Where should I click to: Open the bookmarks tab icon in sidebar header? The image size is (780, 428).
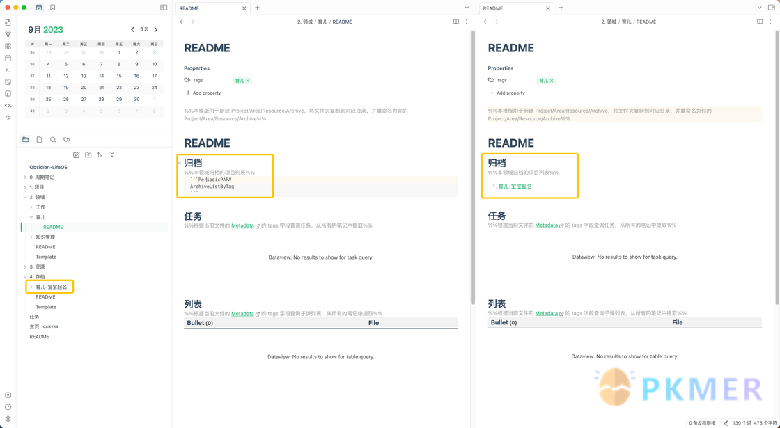pos(53,8)
